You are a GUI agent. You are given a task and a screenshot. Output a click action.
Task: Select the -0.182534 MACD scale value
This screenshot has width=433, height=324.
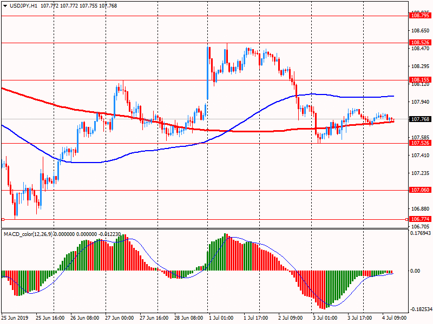[x=421, y=309]
